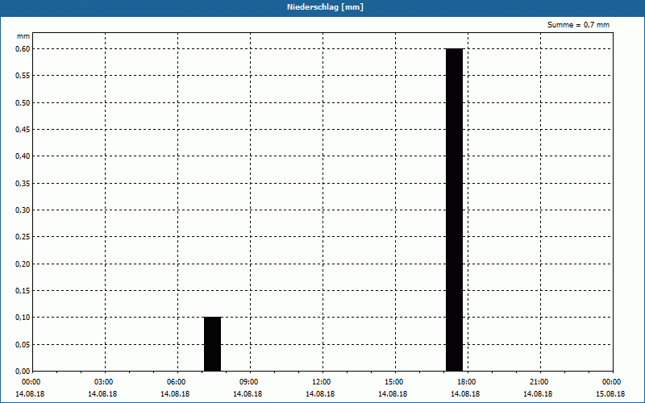Click the 12:00 time label
645x403 pixels.
point(321,382)
